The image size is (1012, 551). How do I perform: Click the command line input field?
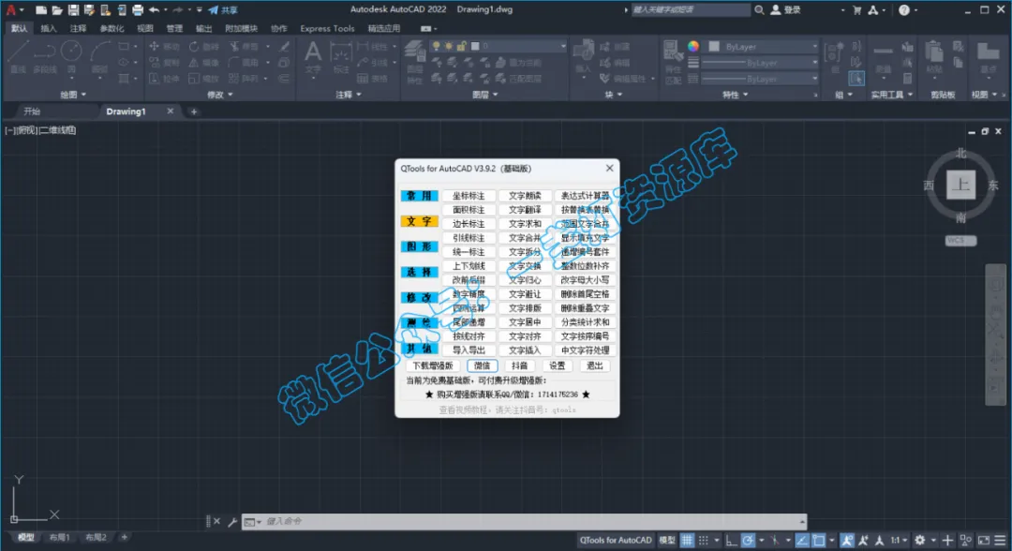[524, 521]
